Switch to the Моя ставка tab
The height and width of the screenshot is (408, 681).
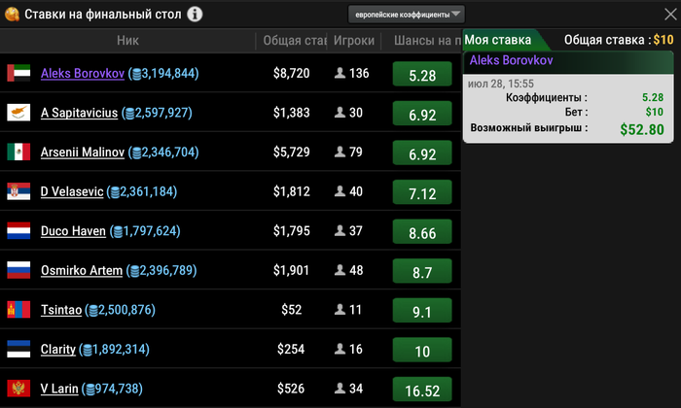click(x=498, y=40)
